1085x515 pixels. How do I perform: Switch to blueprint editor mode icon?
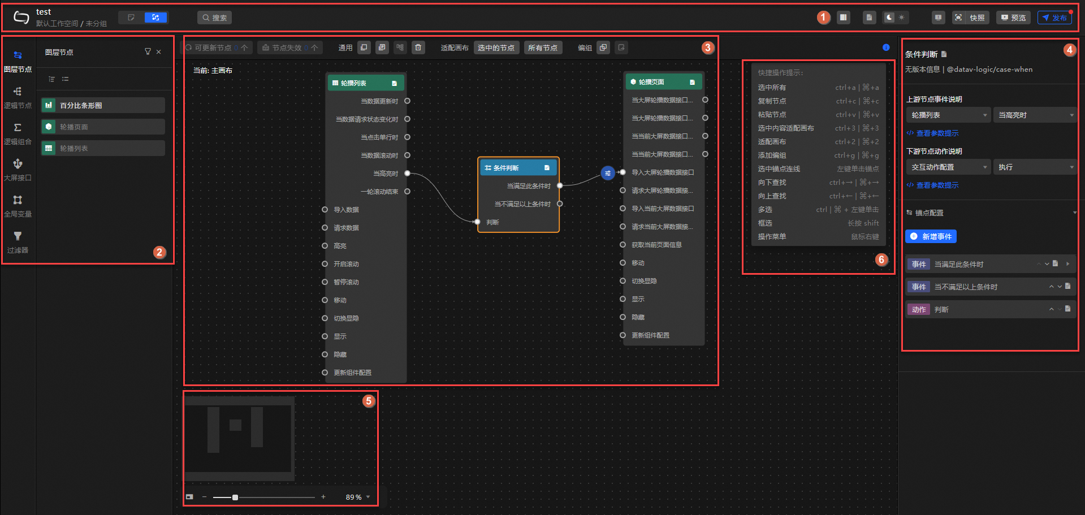click(155, 18)
